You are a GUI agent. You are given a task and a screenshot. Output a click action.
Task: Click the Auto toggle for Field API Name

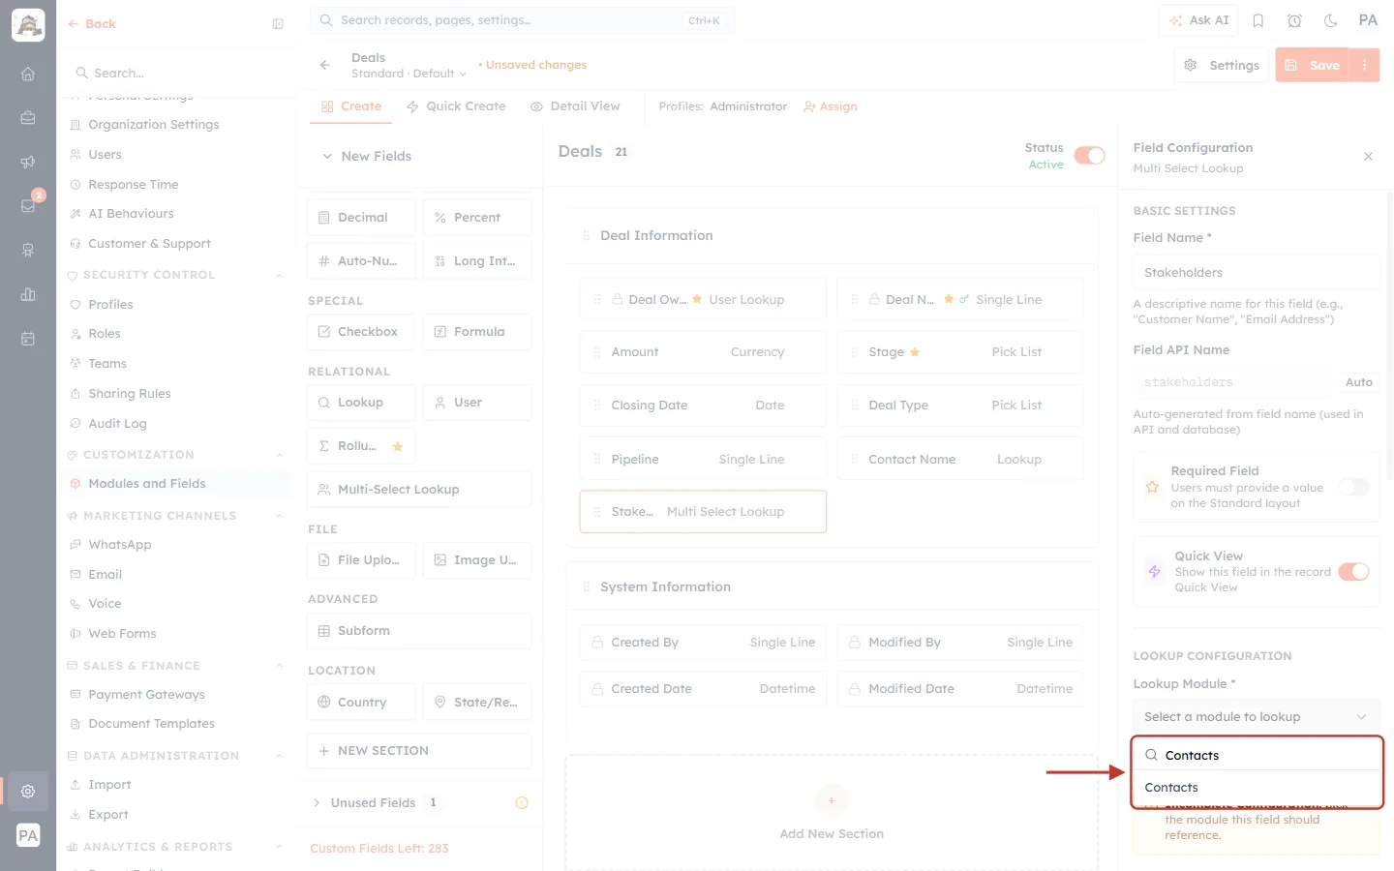(x=1359, y=382)
